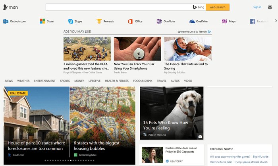Go to the Health & Fitness section
This screenshot has height=166, width=278.
[x=117, y=81]
